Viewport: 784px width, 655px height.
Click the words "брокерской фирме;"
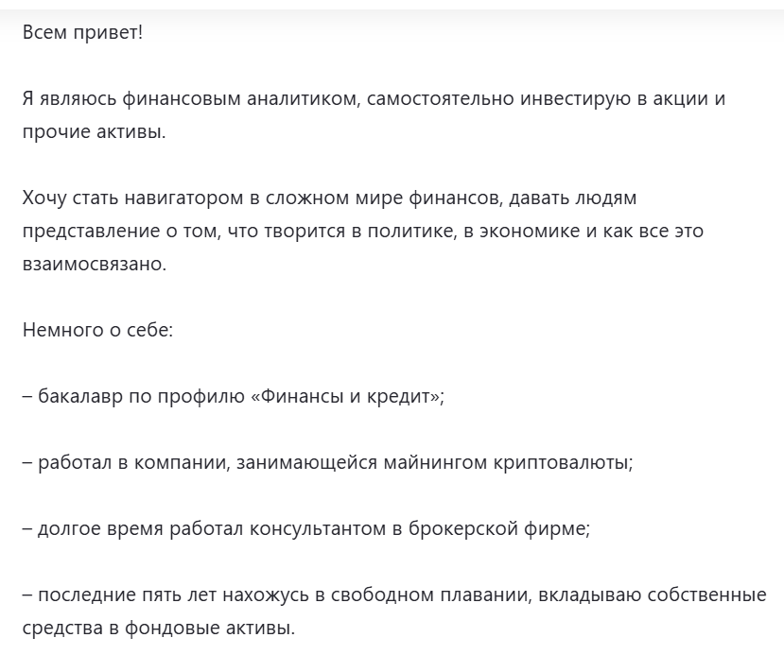click(499, 528)
